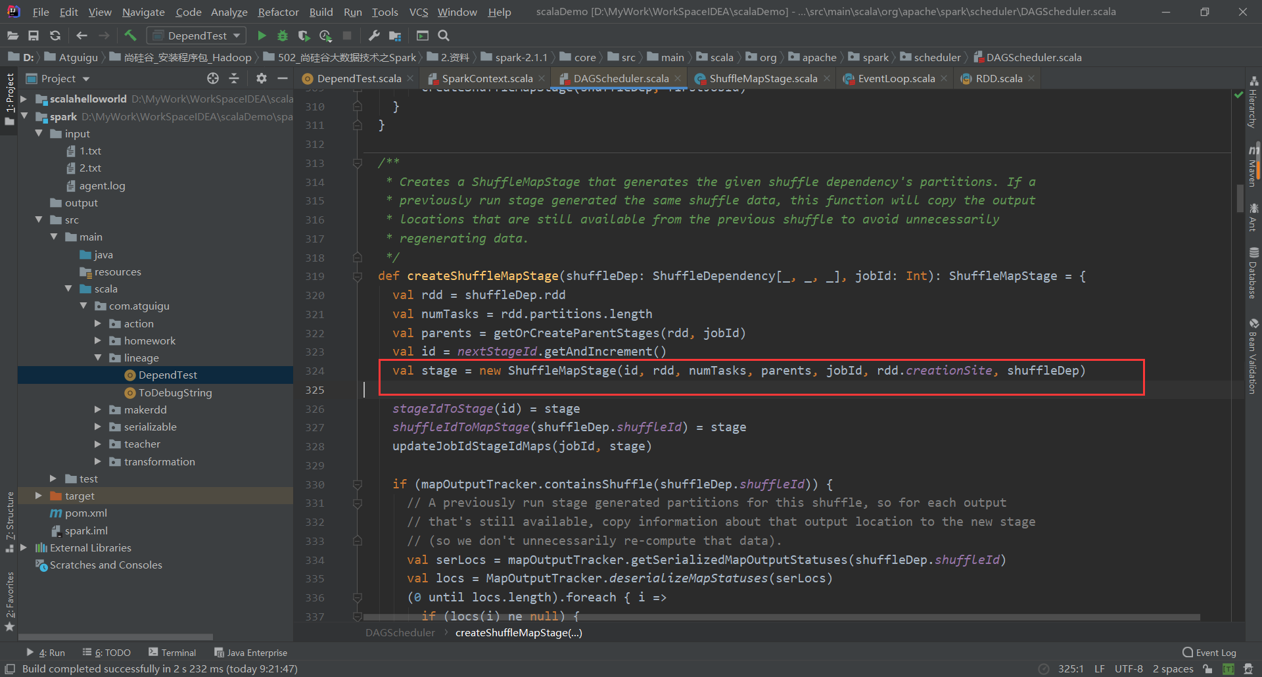Switch to the SparkContext.scala tab
Viewport: 1262px width, 677px height.
[x=487, y=78]
